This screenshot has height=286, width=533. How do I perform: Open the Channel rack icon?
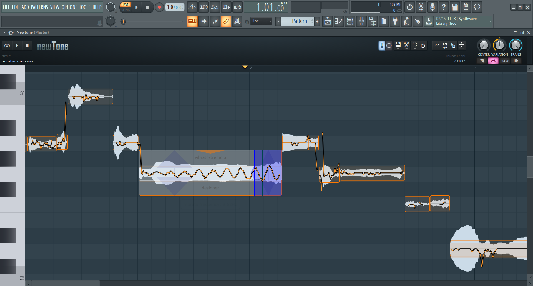click(x=350, y=21)
